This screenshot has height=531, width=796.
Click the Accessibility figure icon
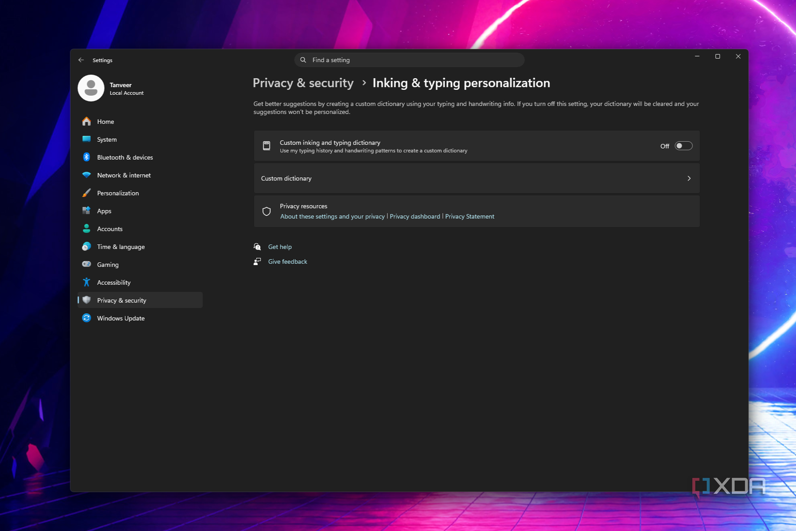86,282
